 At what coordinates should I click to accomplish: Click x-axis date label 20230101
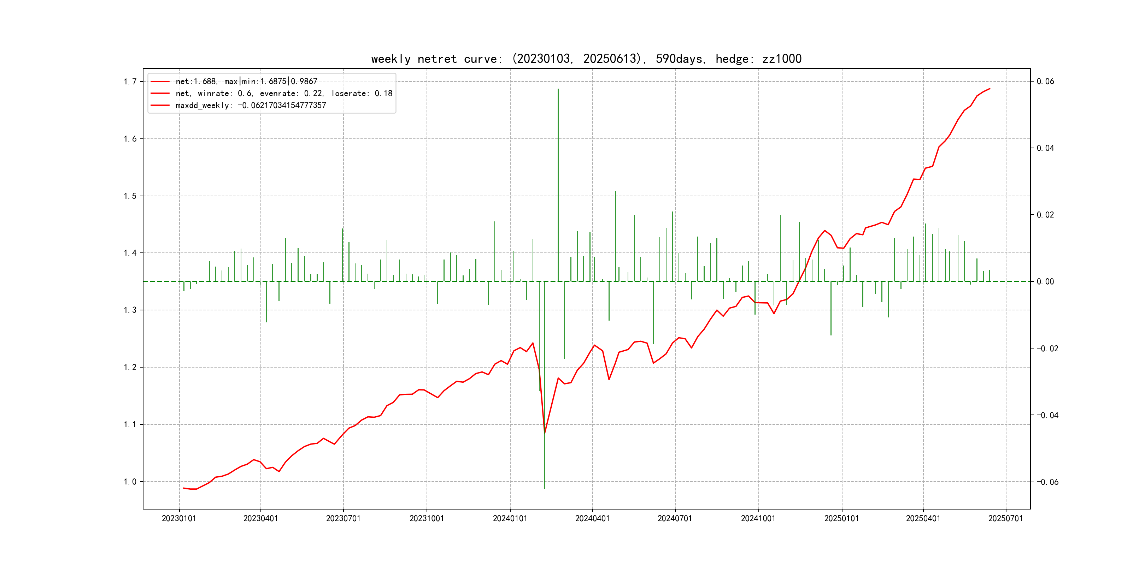179,518
